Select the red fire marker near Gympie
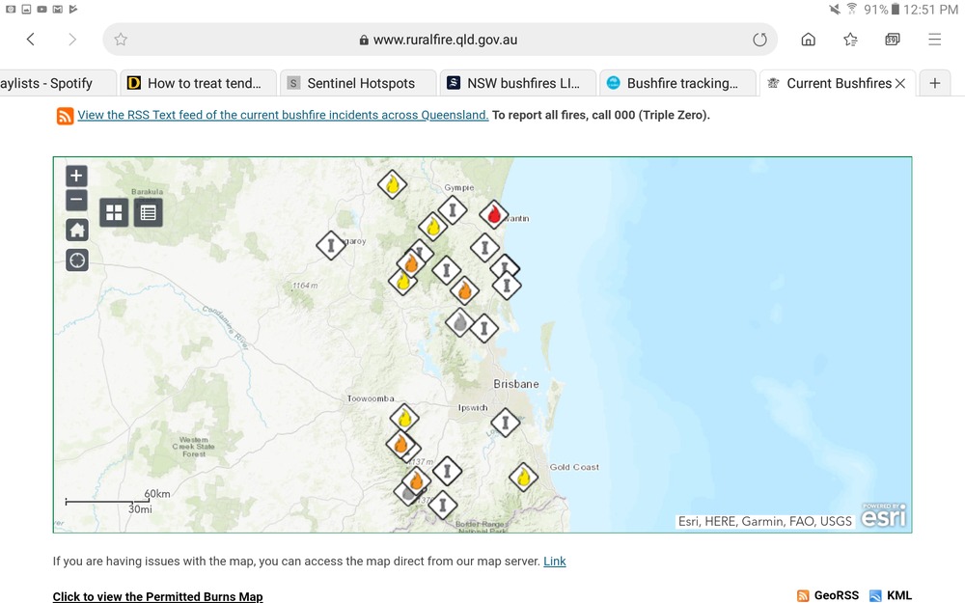This screenshot has height=603, width=965. click(x=494, y=214)
